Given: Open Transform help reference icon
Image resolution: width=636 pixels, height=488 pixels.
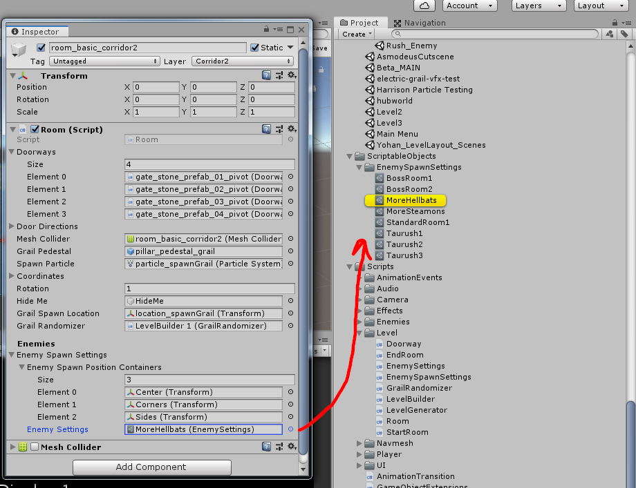Looking at the screenshot, I should pyautogui.click(x=266, y=75).
